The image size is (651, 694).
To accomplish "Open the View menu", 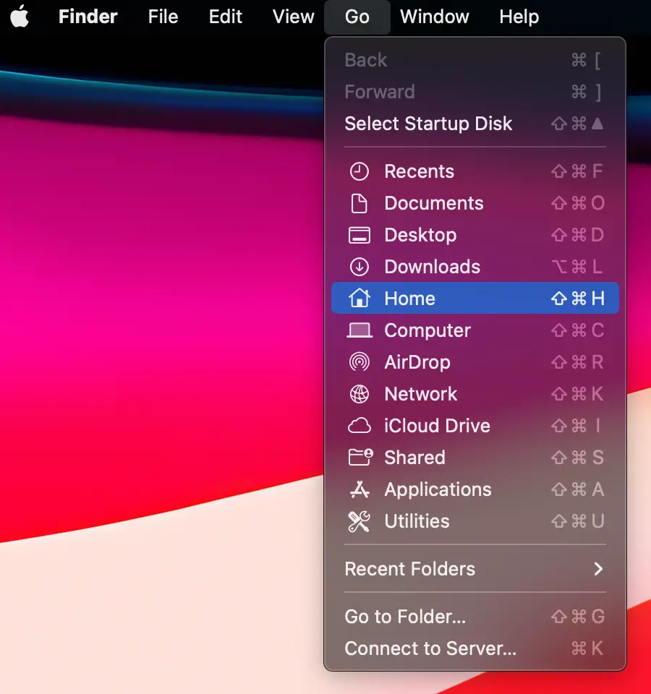I will pyautogui.click(x=293, y=17).
